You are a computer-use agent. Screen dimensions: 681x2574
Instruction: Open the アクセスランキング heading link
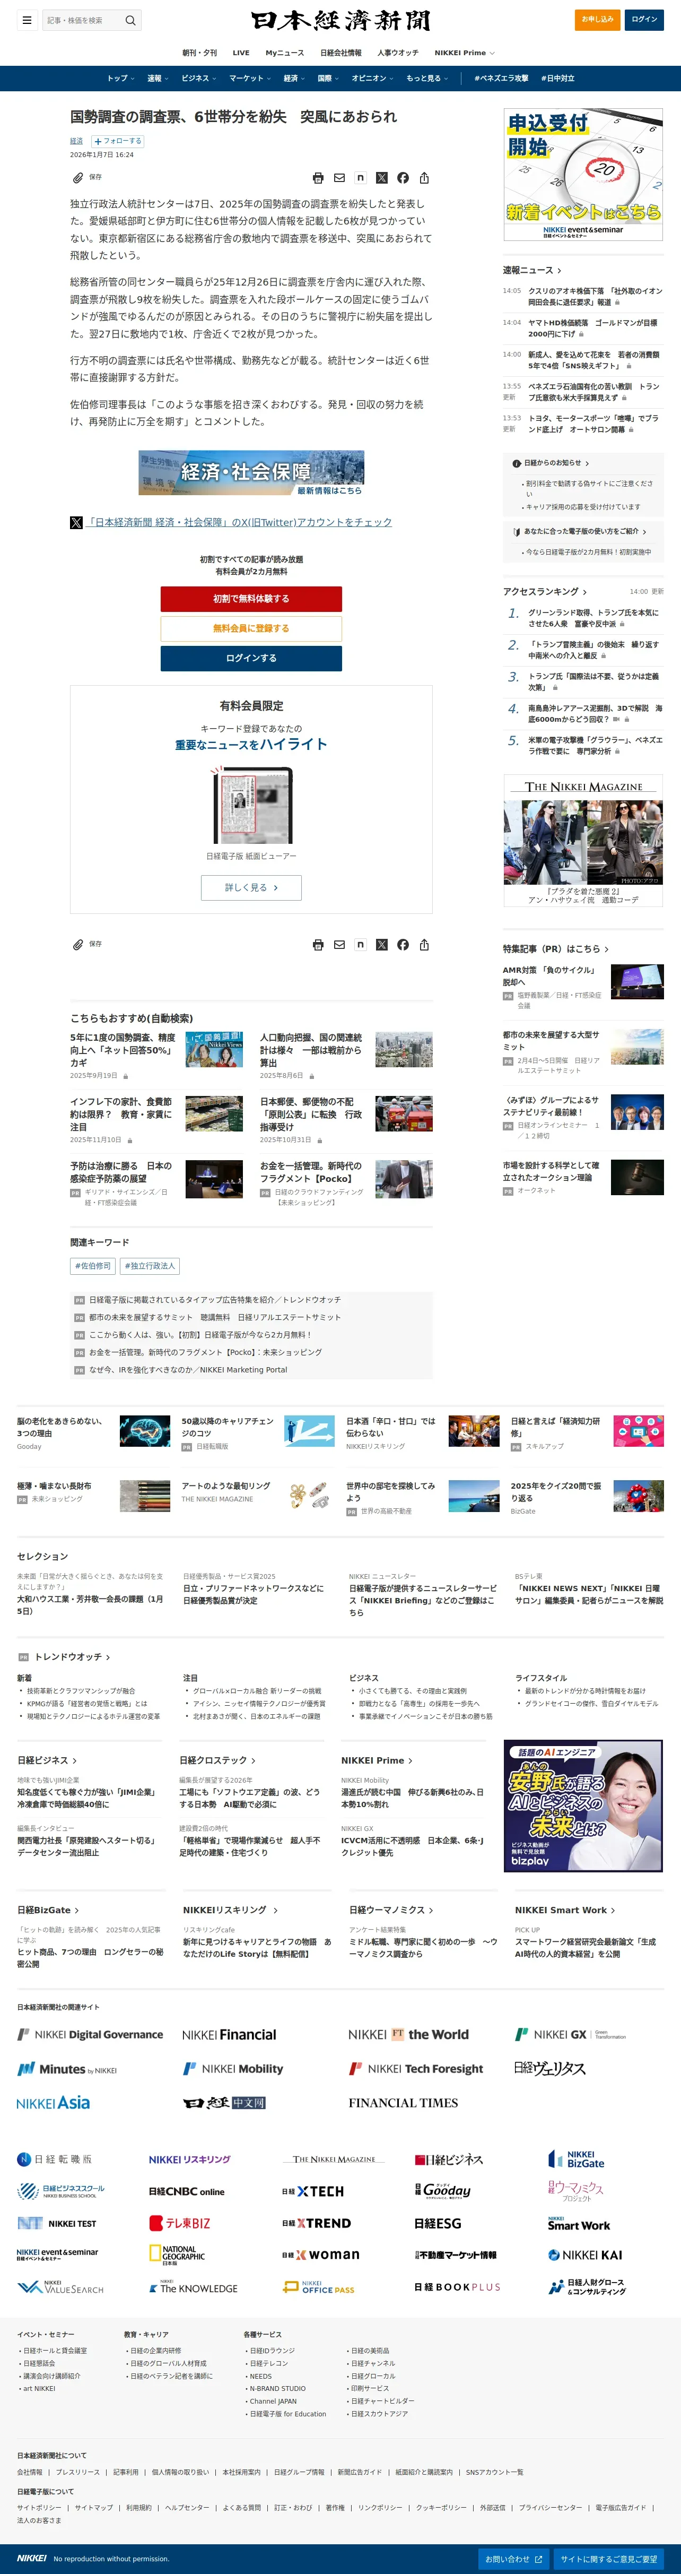(x=545, y=592)
